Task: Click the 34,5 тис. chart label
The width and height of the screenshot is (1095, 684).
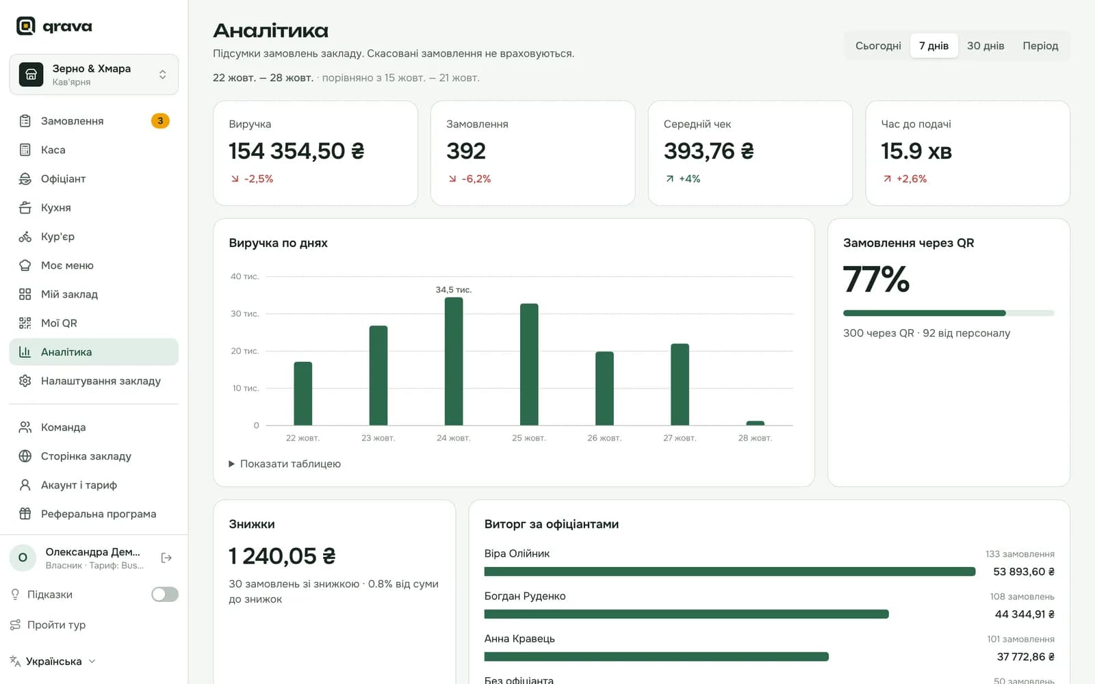Action: point(454,290)
